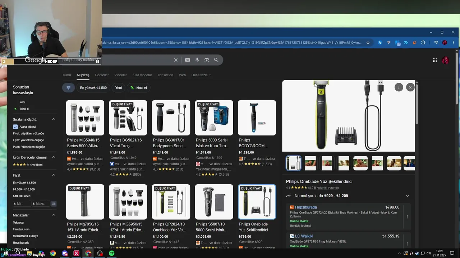Collapse the Sıralama ölçütü section
The height and width of the screenshot is (258, 460).
54,119
